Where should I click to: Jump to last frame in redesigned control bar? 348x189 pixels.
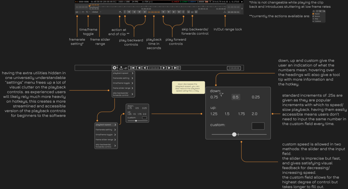pyautogui.click(x=175, y=68)
